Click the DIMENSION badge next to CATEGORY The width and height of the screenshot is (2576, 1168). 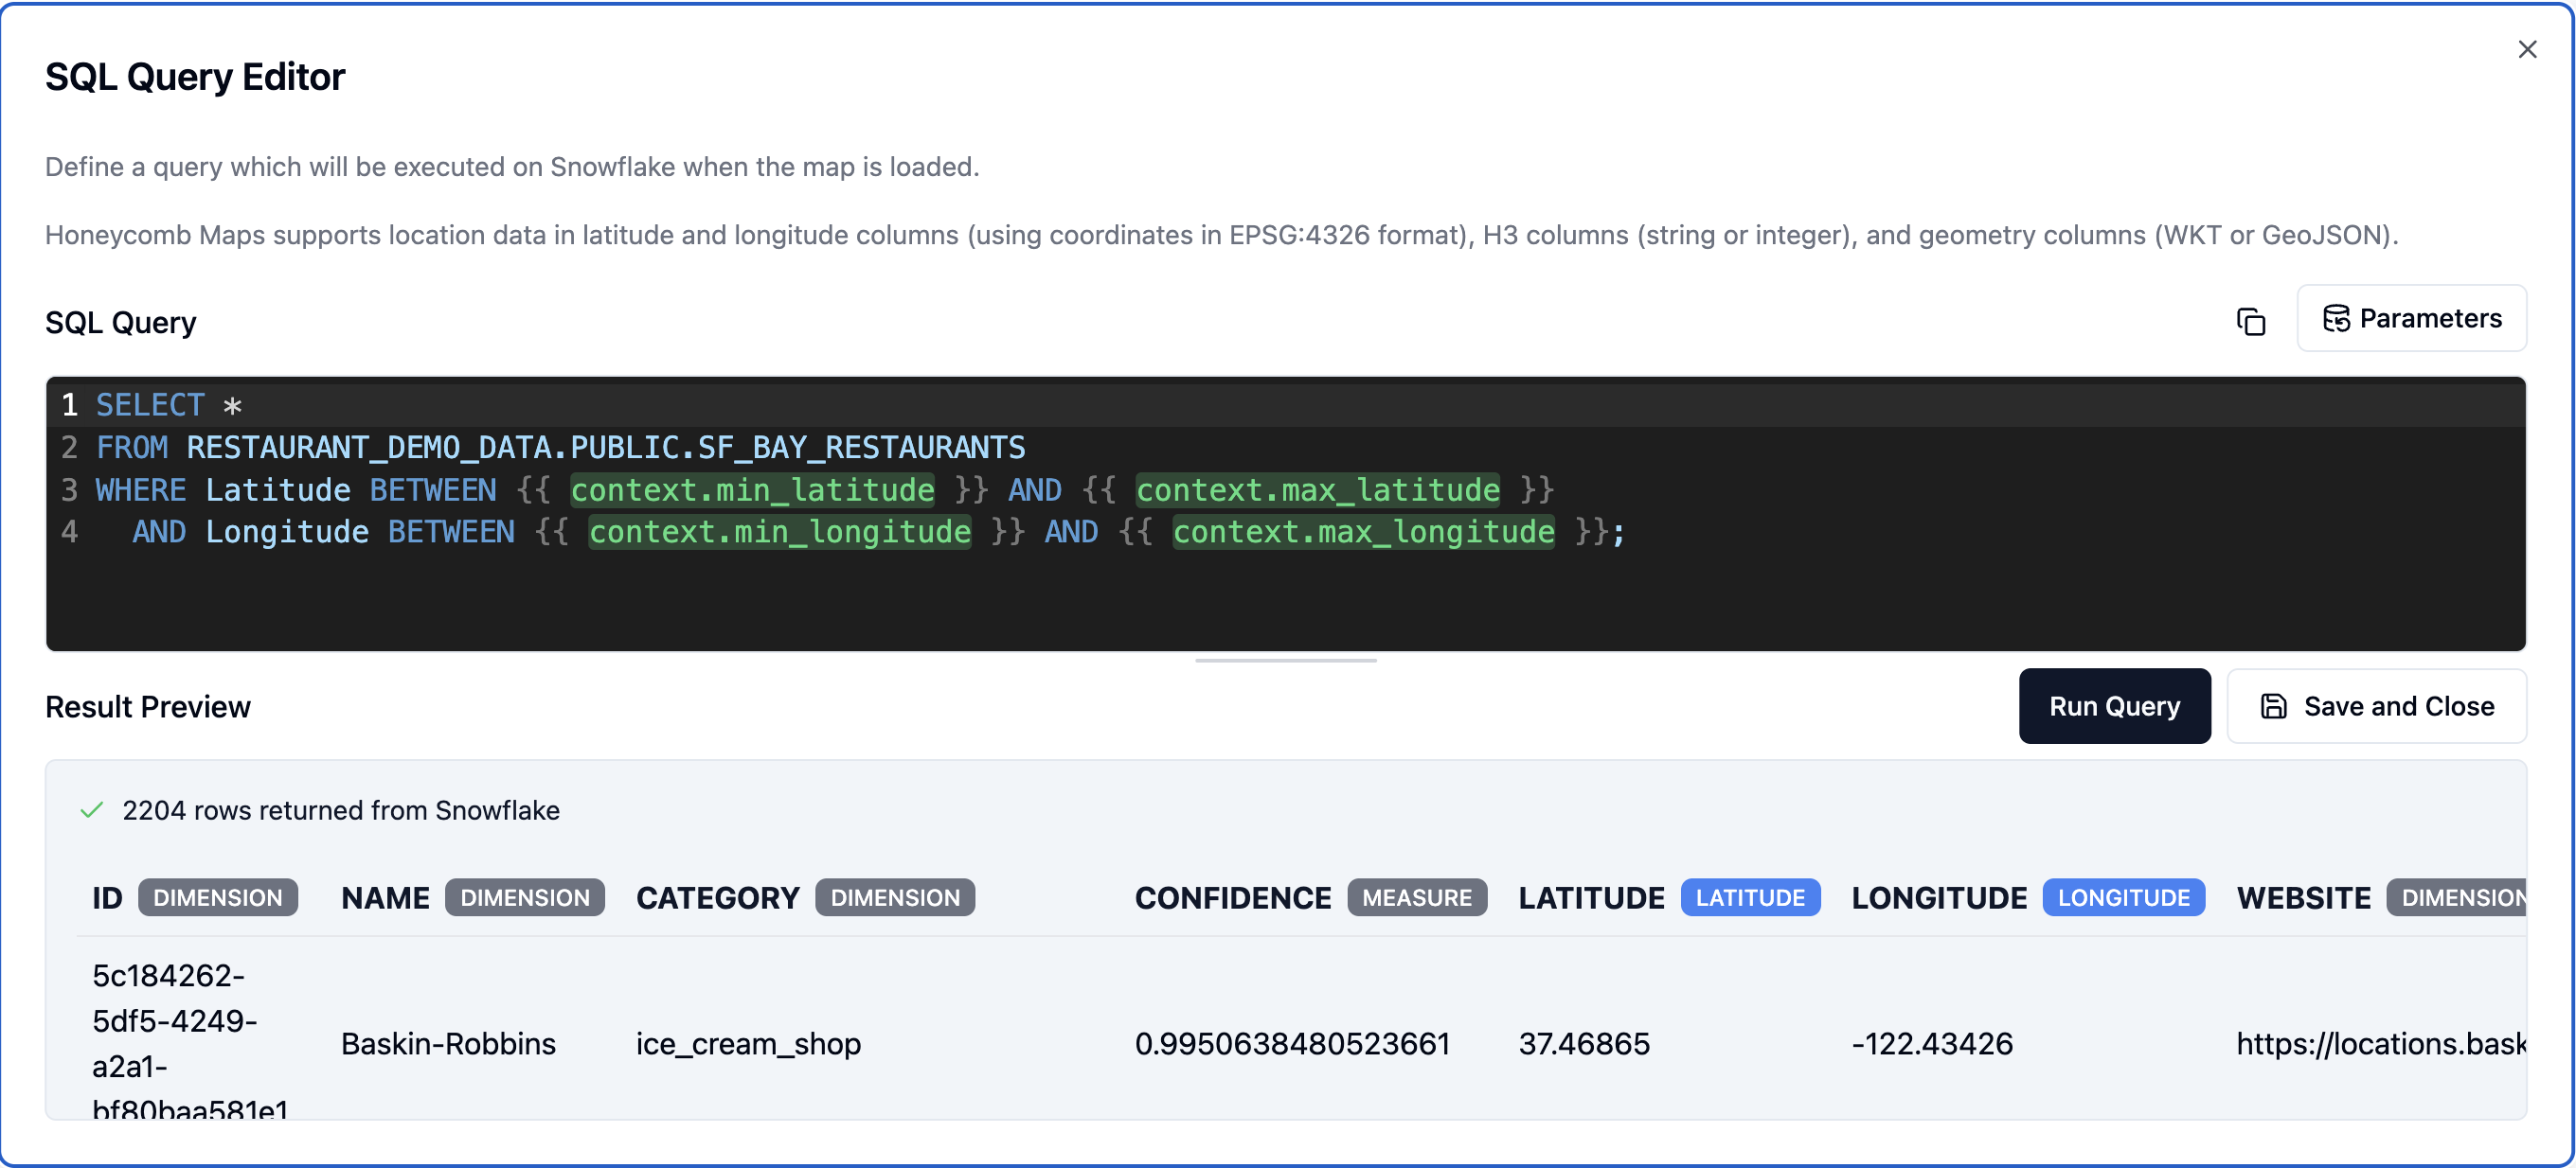895,897
